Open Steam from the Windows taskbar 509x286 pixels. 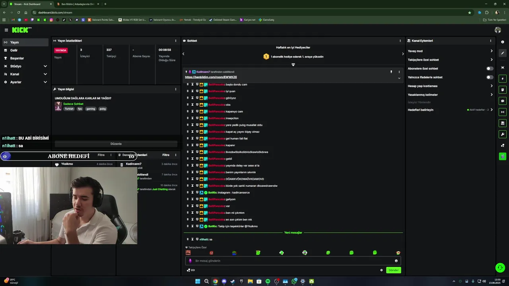tap(233, 281)
